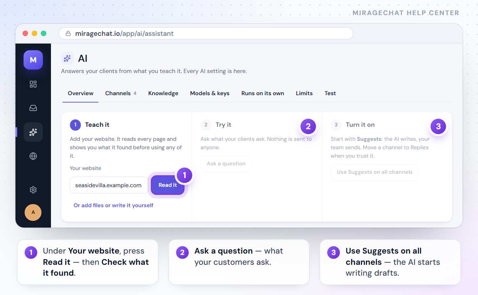Select the Runs on its own tab

pos(263,93)
